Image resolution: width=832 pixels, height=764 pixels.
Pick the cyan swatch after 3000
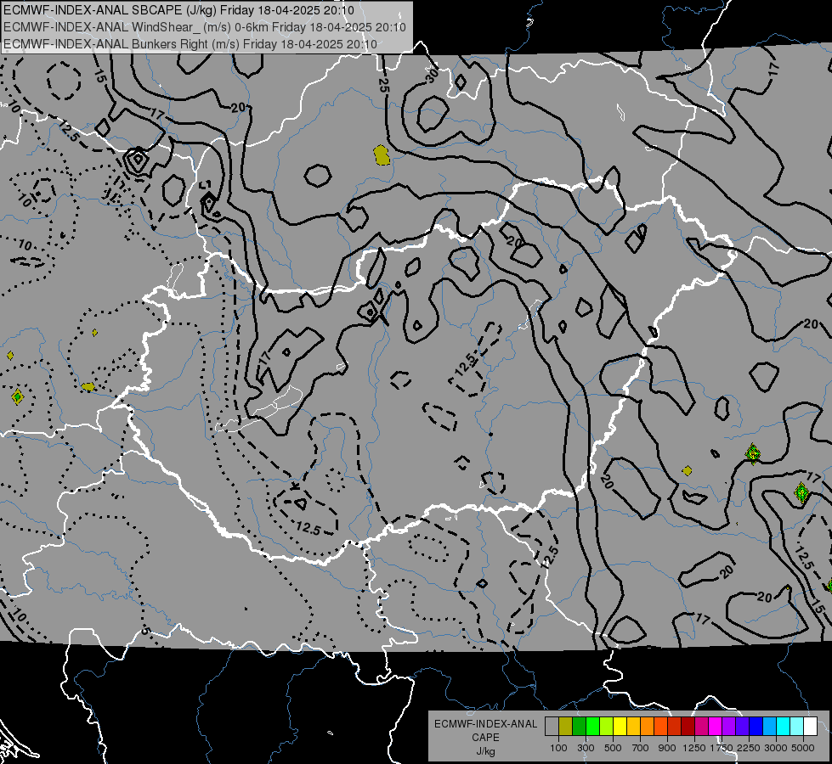(x=784, y=727)
